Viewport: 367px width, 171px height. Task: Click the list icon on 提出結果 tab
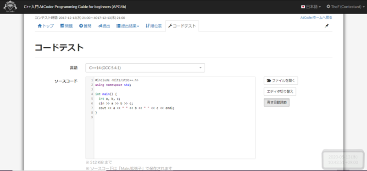coord(118,26)
